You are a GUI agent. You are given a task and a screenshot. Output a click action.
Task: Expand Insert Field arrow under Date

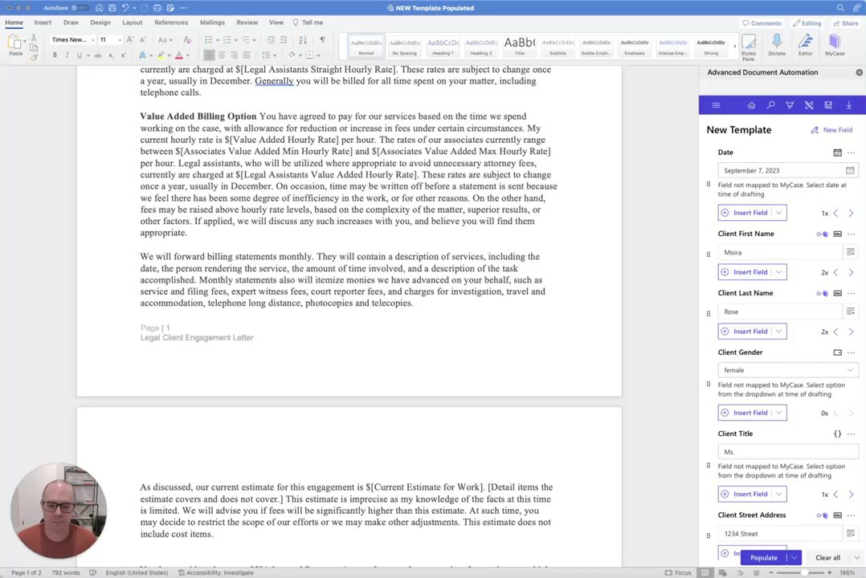778,213
